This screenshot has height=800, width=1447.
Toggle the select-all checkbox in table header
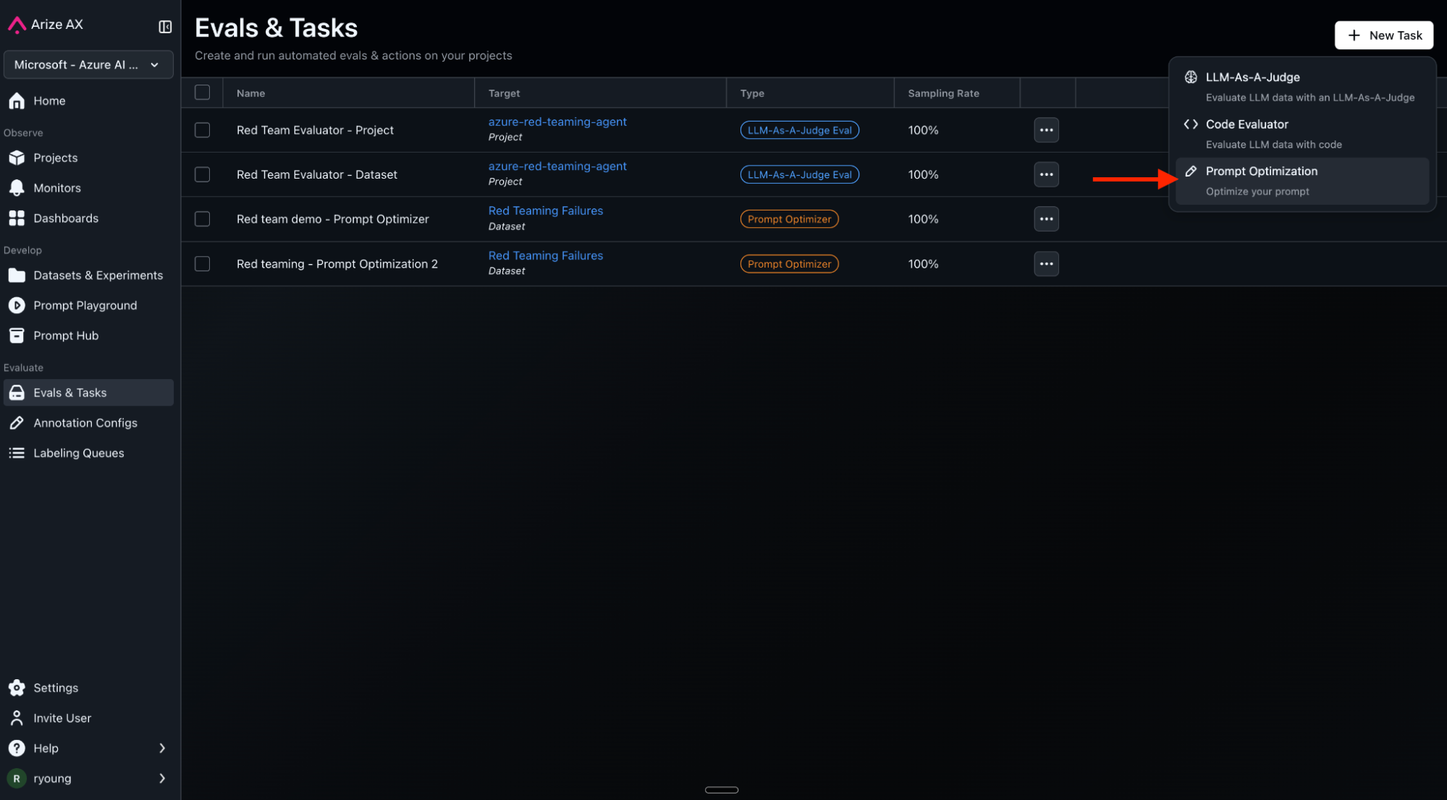coord(203,93)
